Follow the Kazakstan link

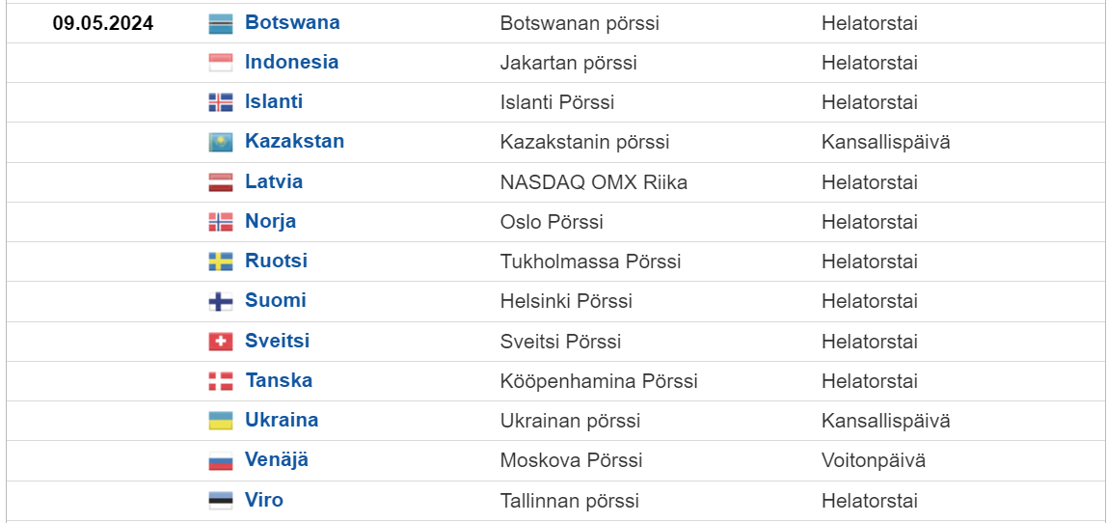point(294,141)
